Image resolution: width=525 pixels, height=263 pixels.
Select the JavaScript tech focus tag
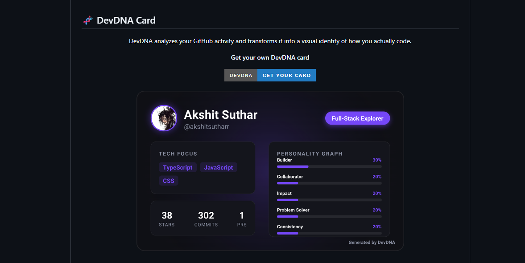coord(218,167)
